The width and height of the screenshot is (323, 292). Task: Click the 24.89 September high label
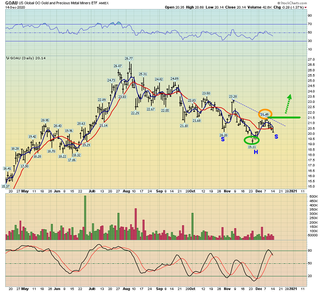tap(174, 79)
